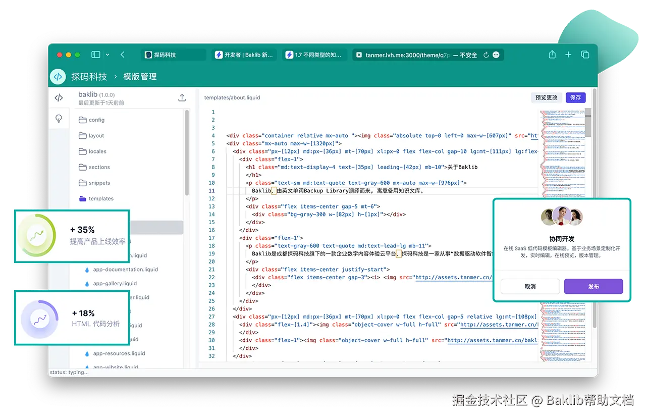This screenshot has height=419, width=646.
Task: Click the + 35% progress ring
Action: [36, 236]
